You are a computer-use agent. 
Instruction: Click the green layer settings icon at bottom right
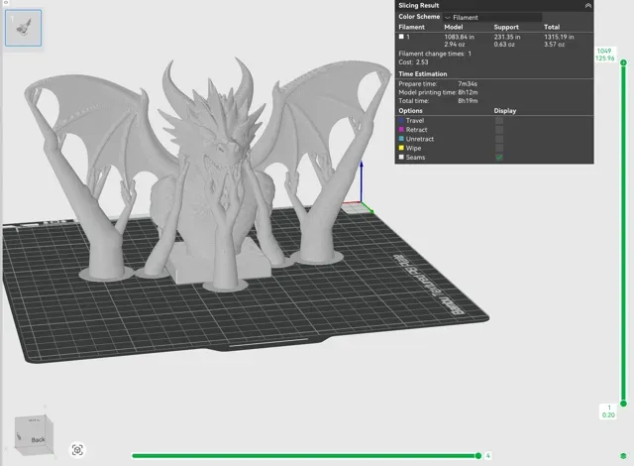click(x=623, y=456)
